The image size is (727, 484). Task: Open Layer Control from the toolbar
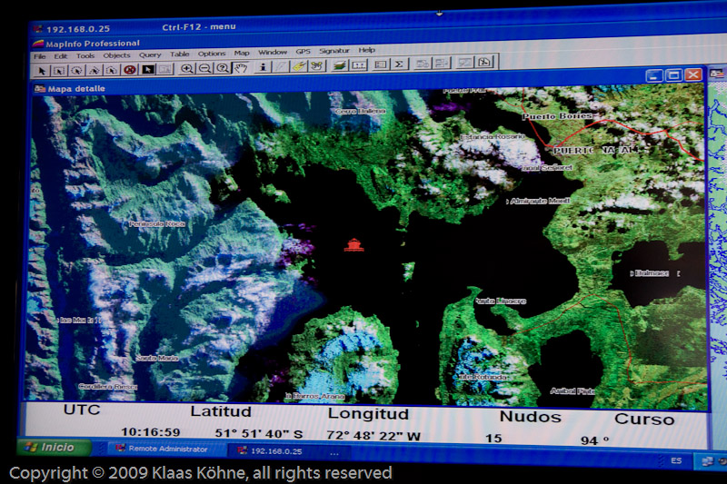point(339,65)
